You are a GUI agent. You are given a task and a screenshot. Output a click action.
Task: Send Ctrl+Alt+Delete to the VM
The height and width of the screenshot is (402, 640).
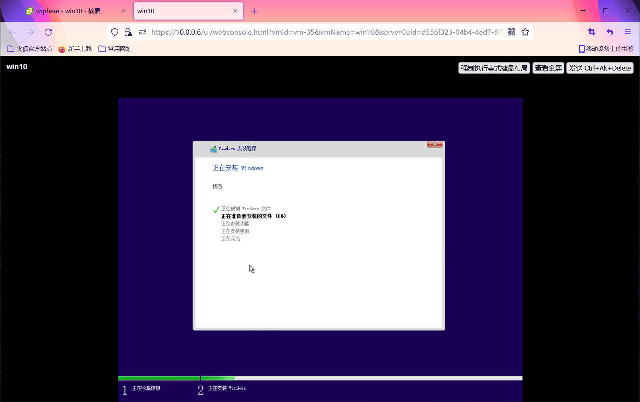[x=600, y=68]
